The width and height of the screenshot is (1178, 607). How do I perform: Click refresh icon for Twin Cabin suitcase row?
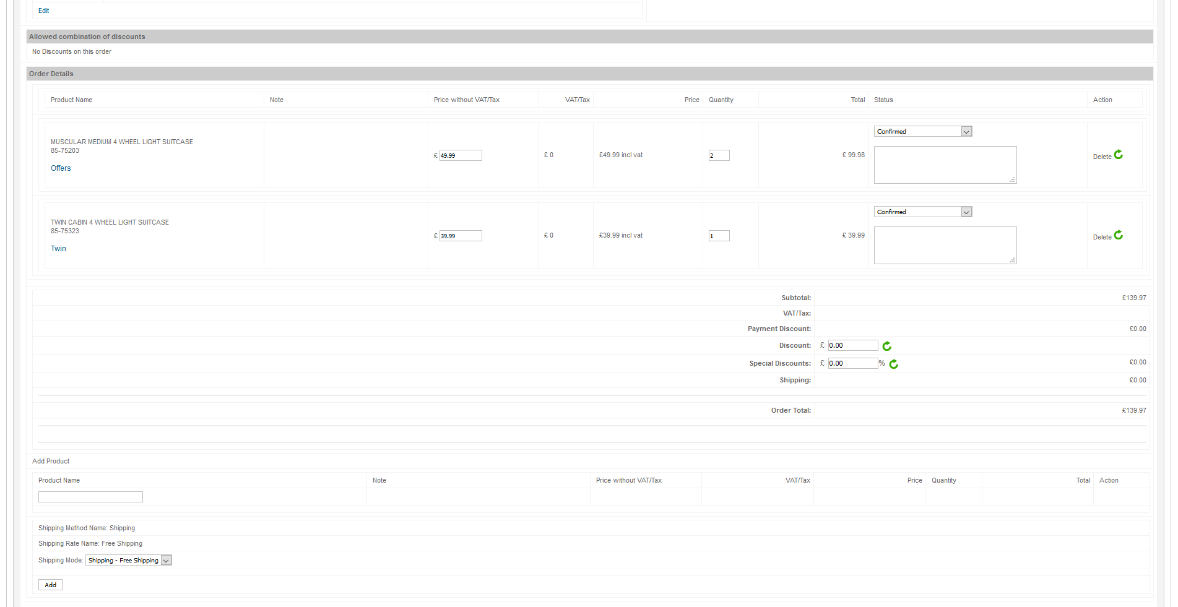pos(1119,235)
